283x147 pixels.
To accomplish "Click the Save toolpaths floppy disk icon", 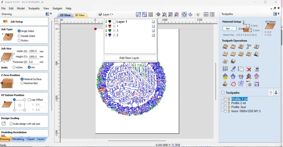I will (256, 84).
